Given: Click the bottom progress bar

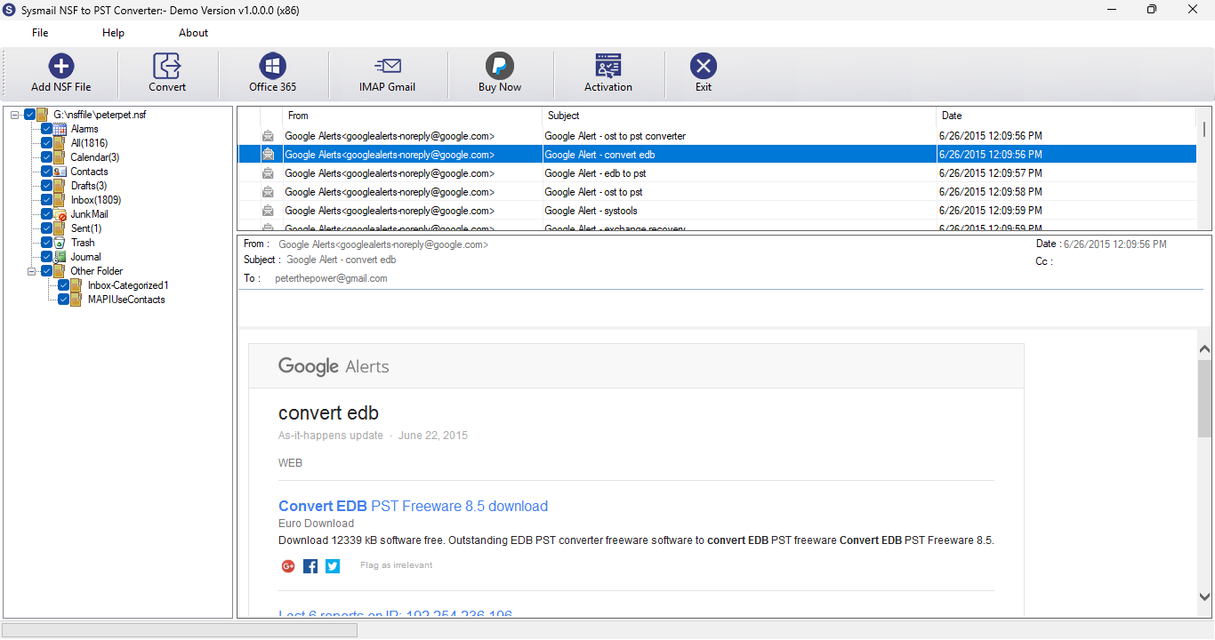Looking at the screenshot, I should [180, 630].
